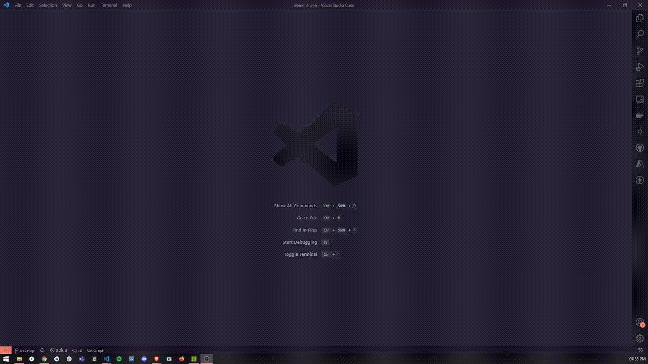Open Spotify from the taskbar
Screen dimensions: 648x364
point(119,359)
